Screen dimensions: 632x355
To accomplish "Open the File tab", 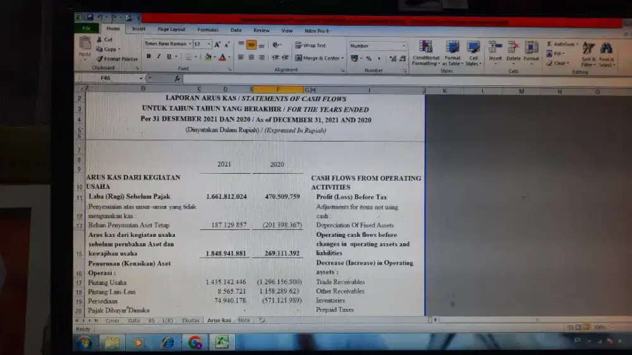I will pyautogui.click(x=86, y=28).
